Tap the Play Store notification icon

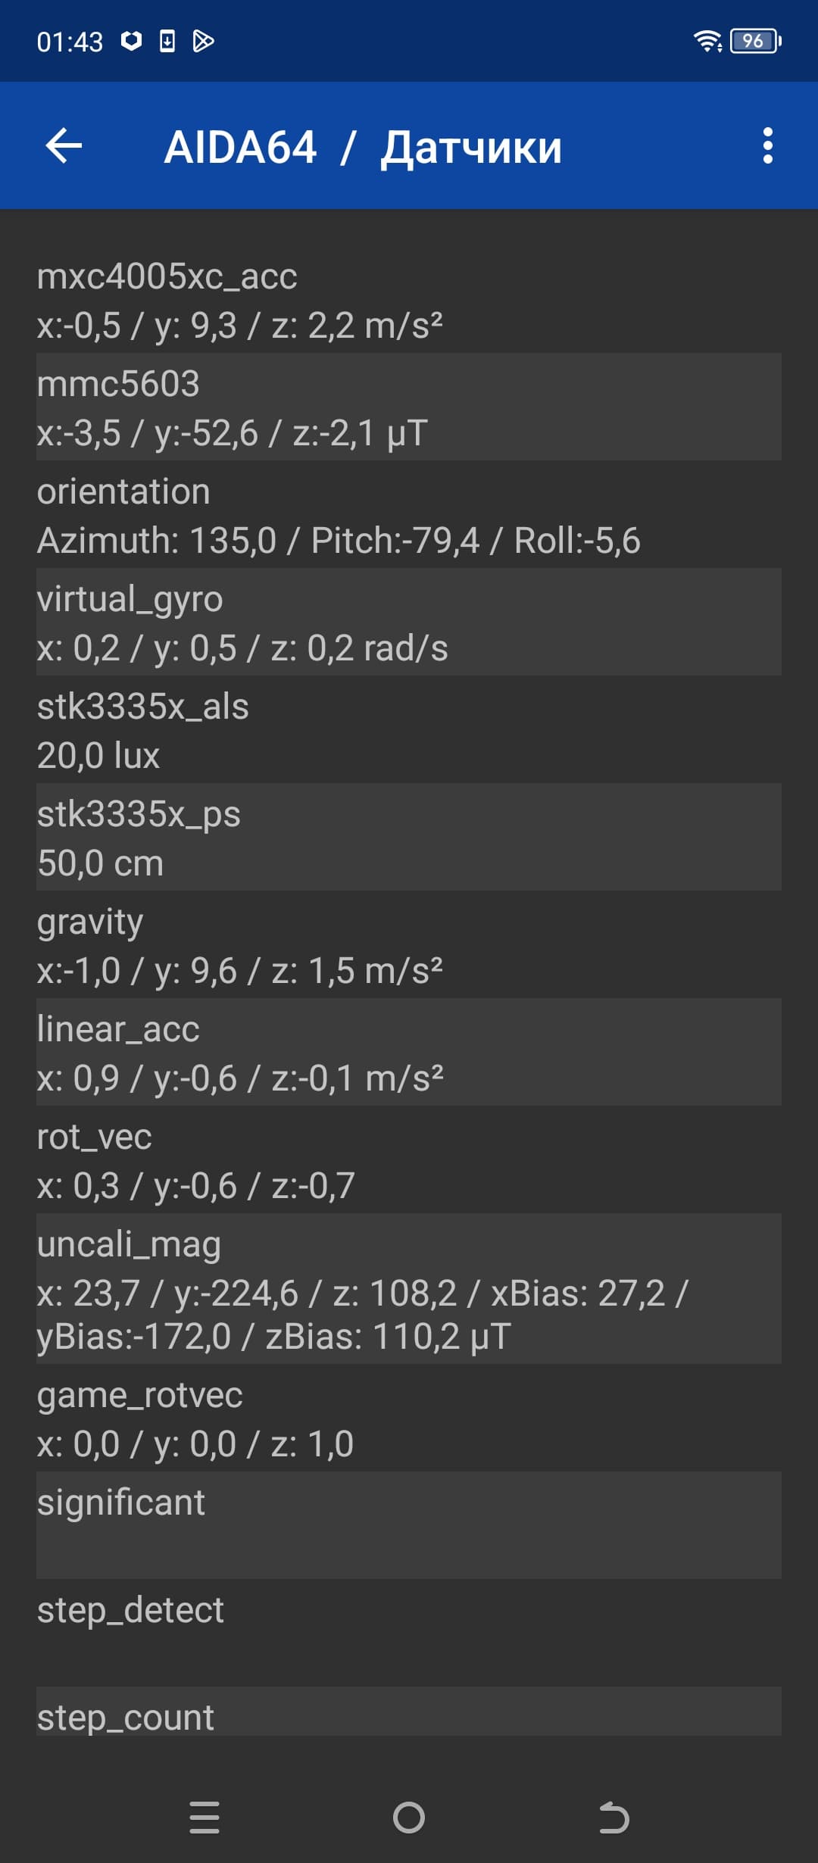tap(203, 41)
